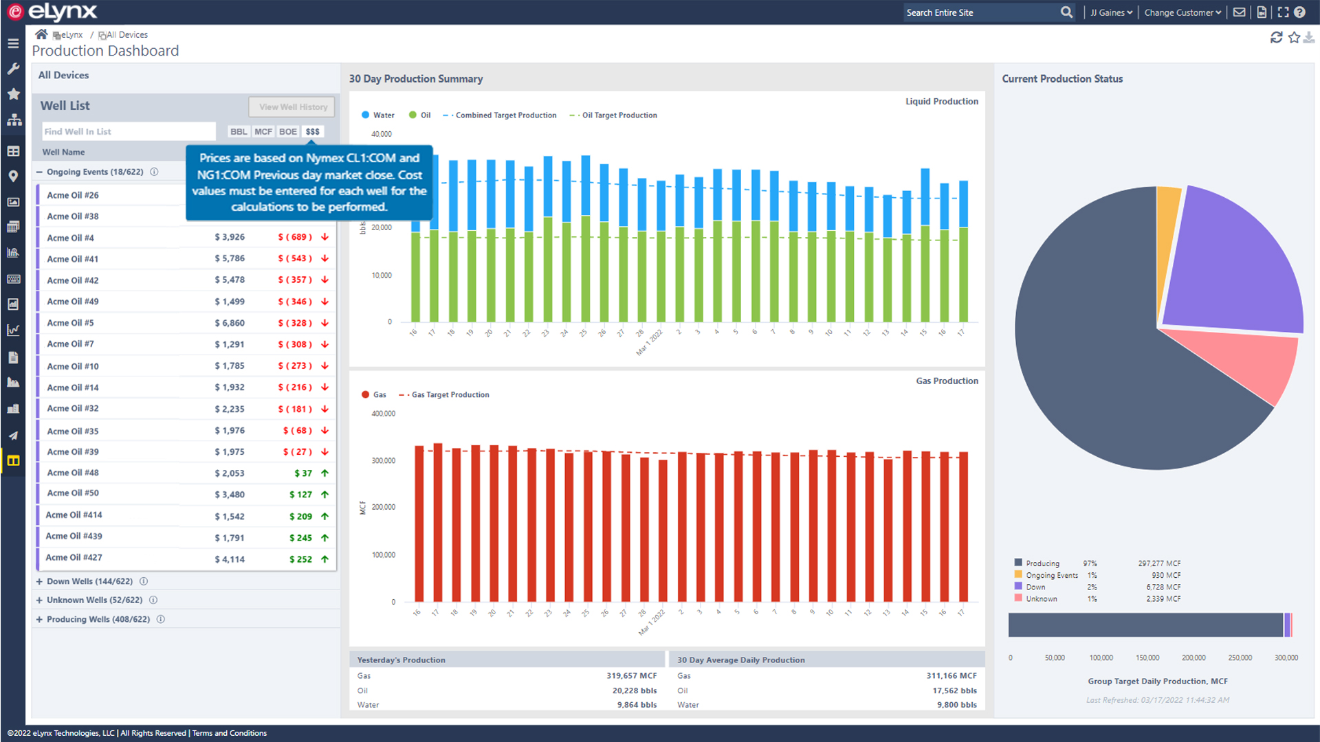
Task: Click the star to favorite this dashboard
Action: 1294,37
